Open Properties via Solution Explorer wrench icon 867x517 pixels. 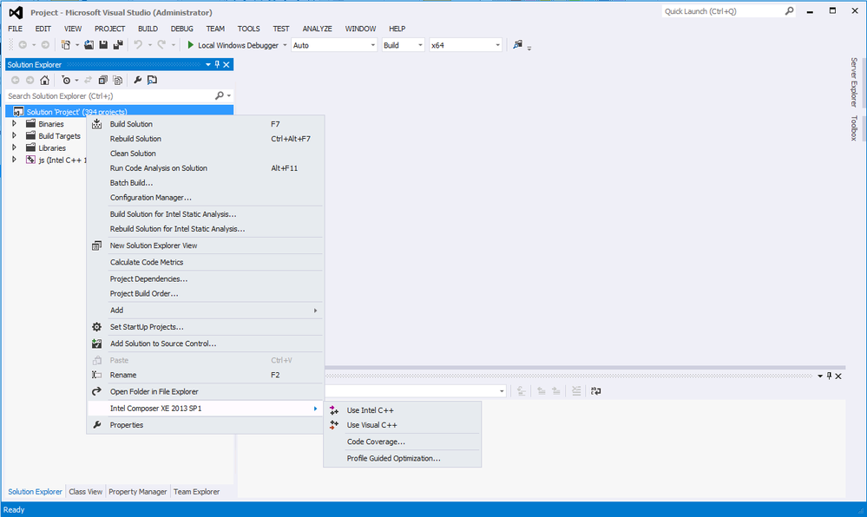coord(138,80)
